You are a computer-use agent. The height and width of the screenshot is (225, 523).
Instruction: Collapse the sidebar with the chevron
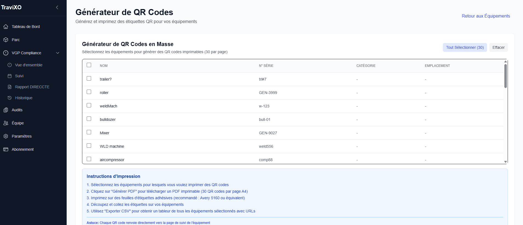point(57,7)
